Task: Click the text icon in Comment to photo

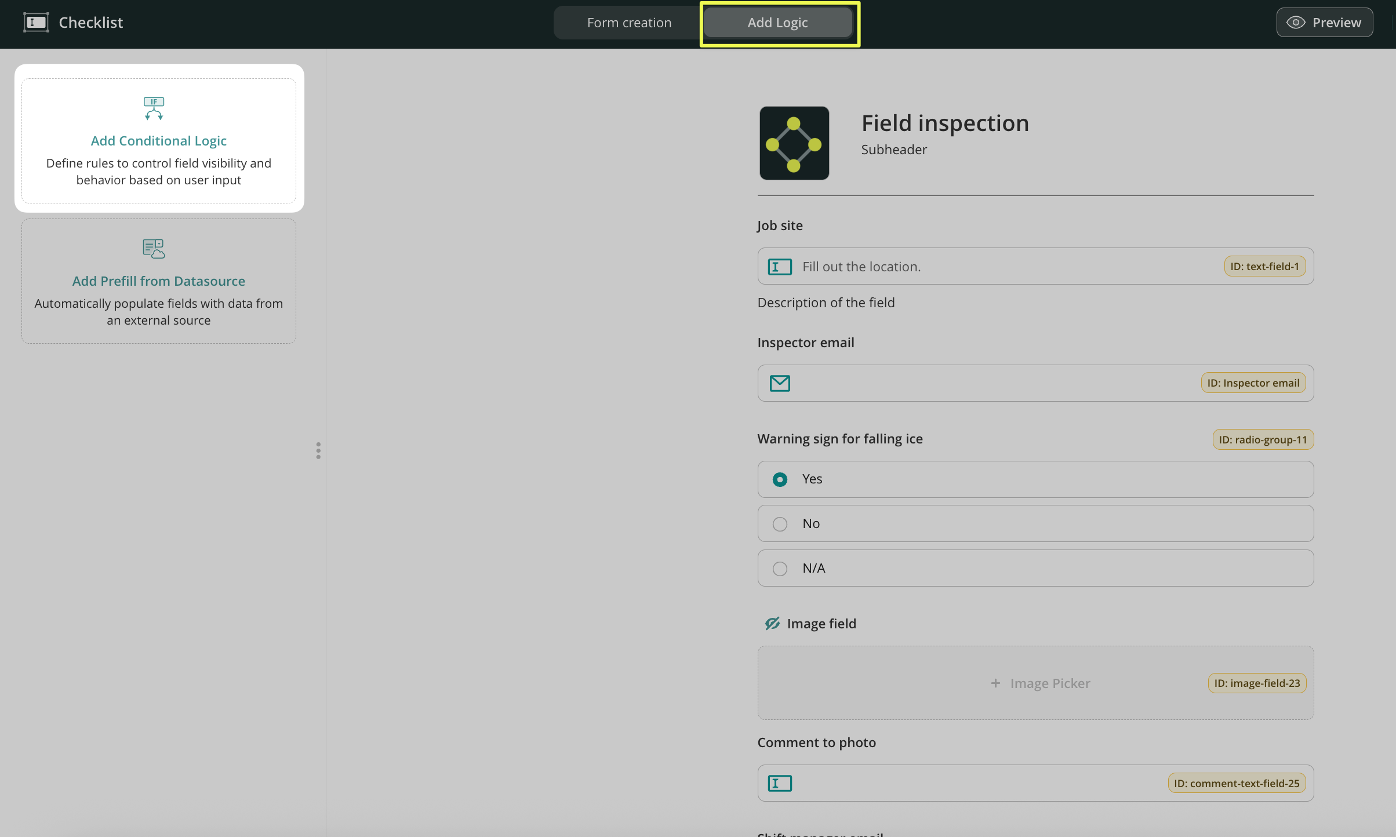Action: pos(779,784)
